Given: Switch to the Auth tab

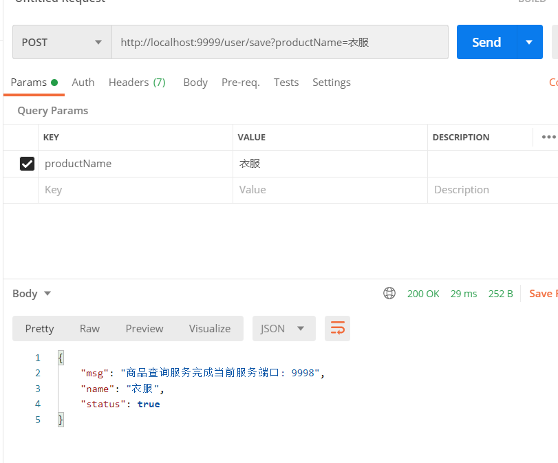Looking at the screenshot, I should pyautogui.click(x=83, y=83).
